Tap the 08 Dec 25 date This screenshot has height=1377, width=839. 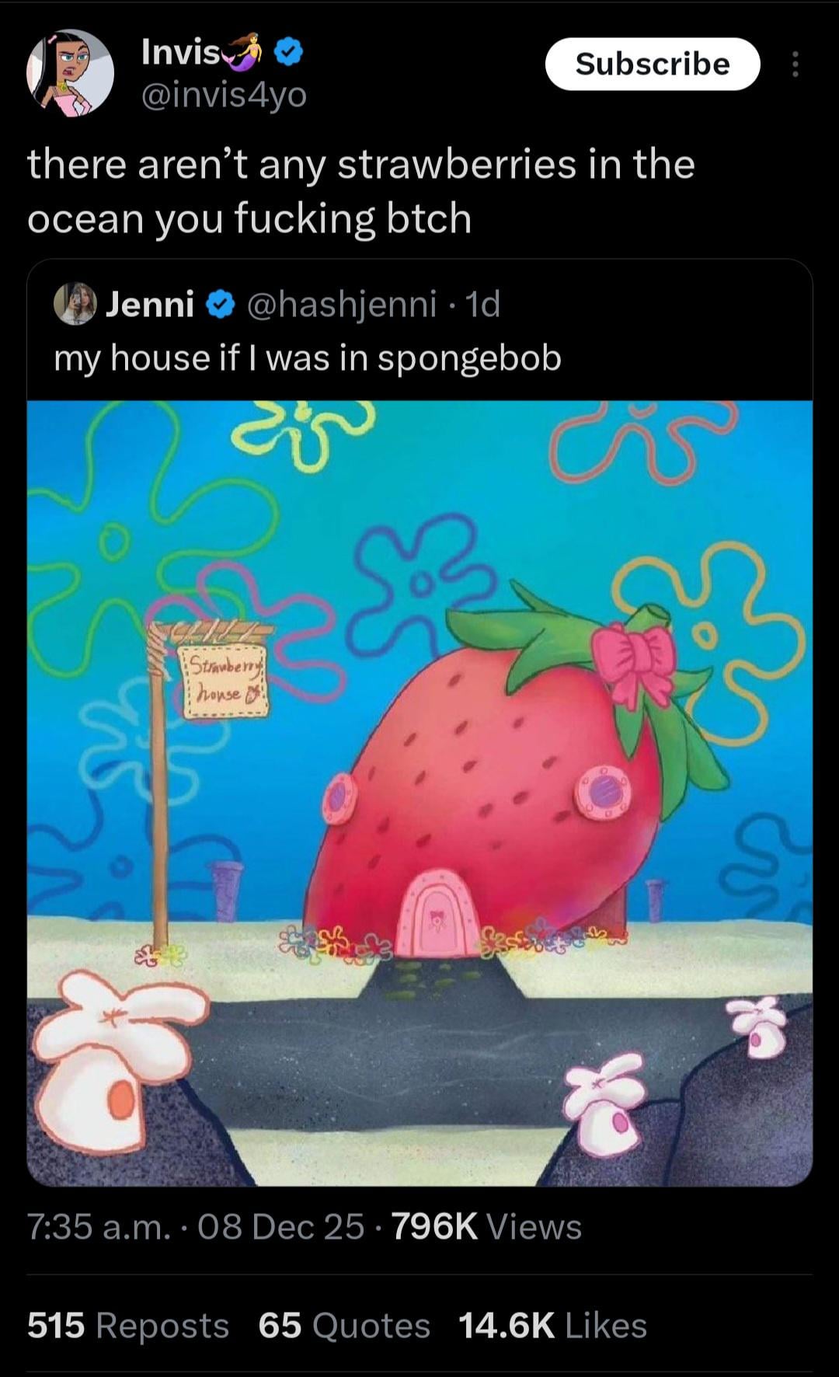click(281, 1227)
